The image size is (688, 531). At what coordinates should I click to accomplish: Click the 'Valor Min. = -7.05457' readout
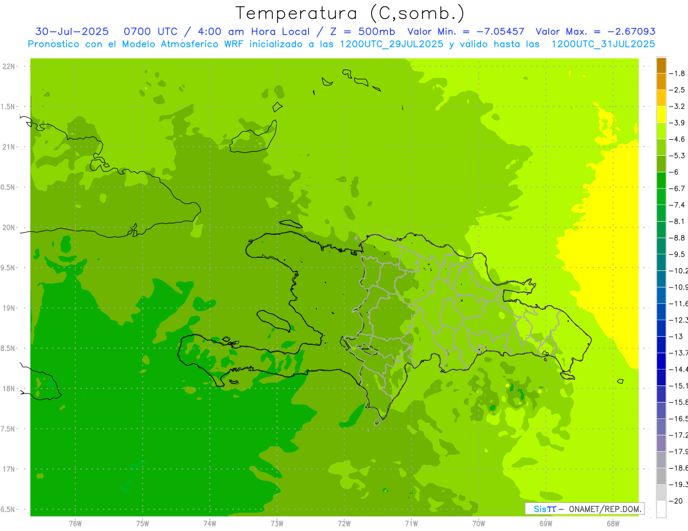tap(466, 32)
